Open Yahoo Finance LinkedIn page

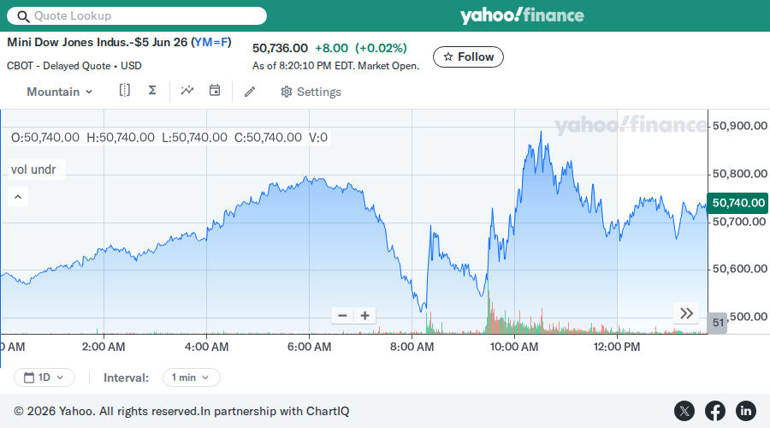click(745, 411)
